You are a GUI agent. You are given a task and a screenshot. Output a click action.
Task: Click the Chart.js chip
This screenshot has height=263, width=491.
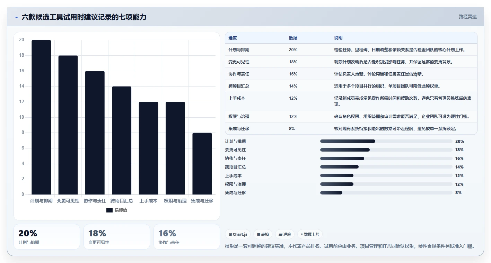click(x=238, y=234)
